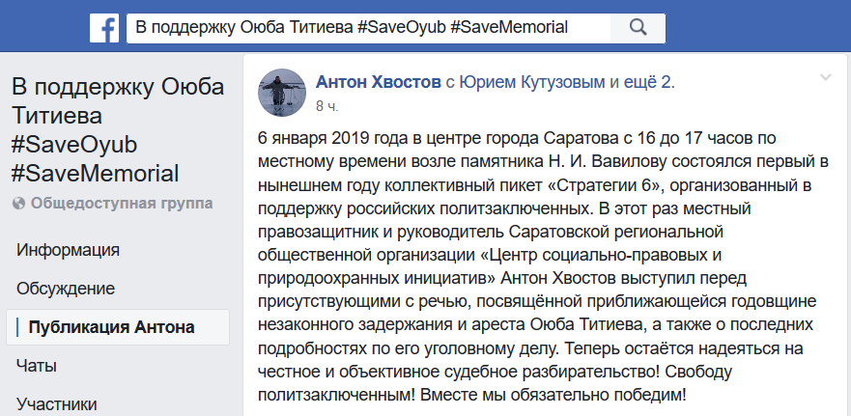The width and height of the screenshot is (851, 416).
Task: Open the Информация section
Action: click(69, 250)
